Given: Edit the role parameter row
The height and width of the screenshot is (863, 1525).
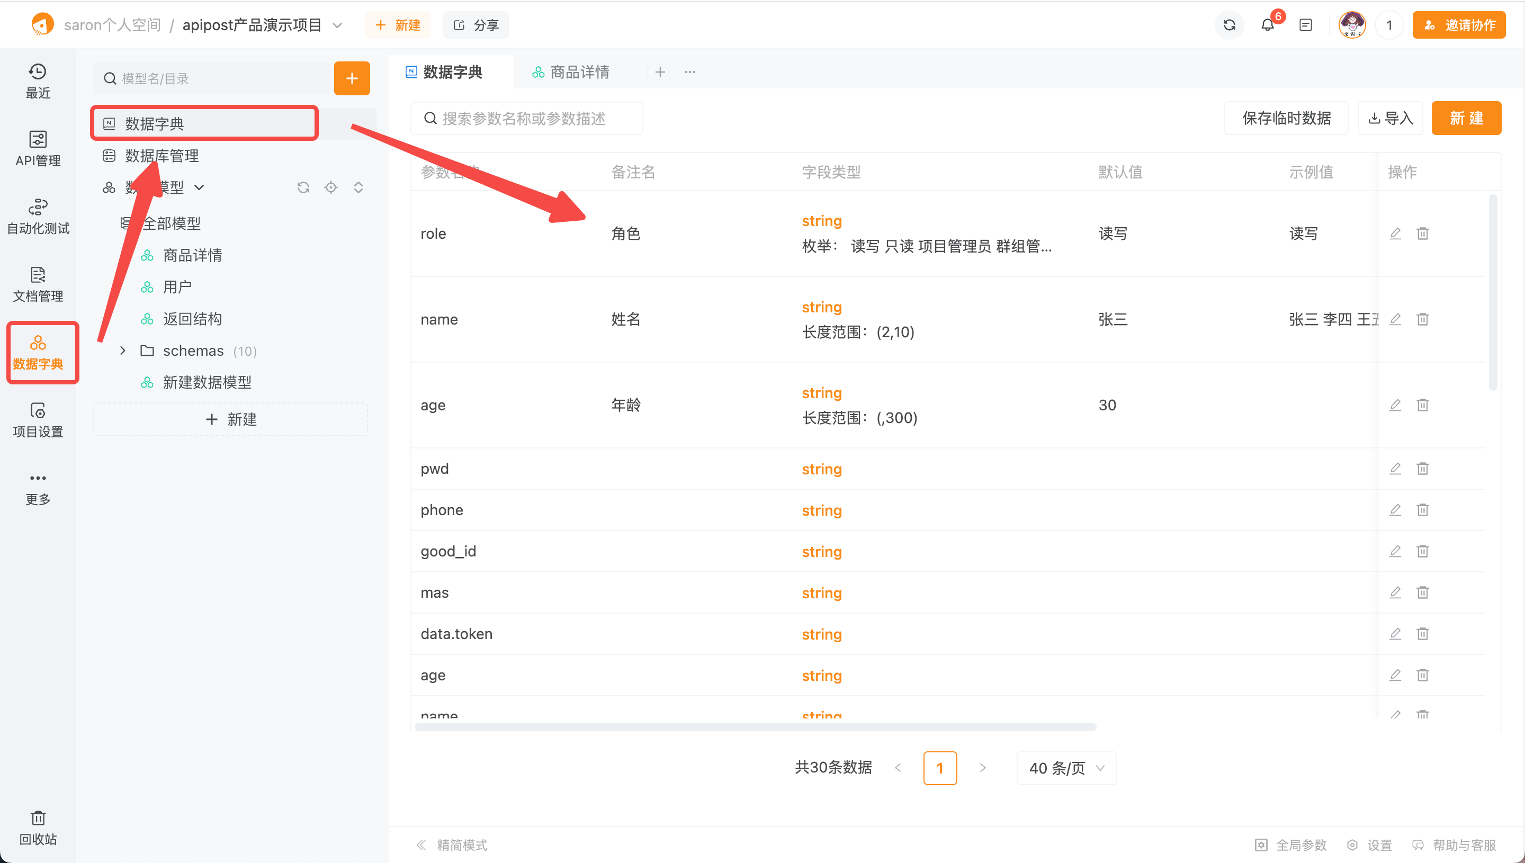Looking at the screenshot, I should point(1395,233).
